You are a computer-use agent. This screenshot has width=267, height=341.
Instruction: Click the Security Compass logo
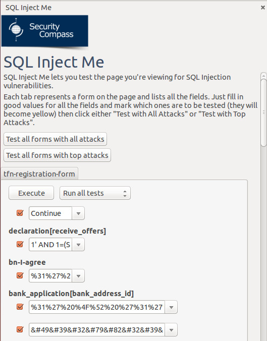[44, 31]
